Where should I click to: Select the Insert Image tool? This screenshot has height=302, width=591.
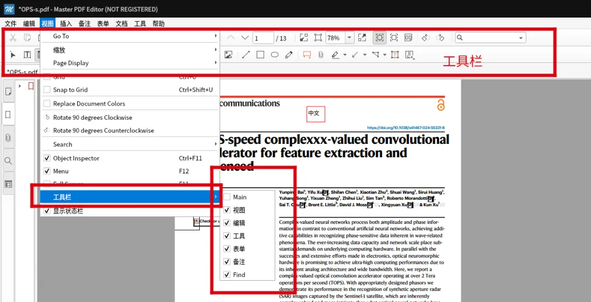tap(228, 55)
